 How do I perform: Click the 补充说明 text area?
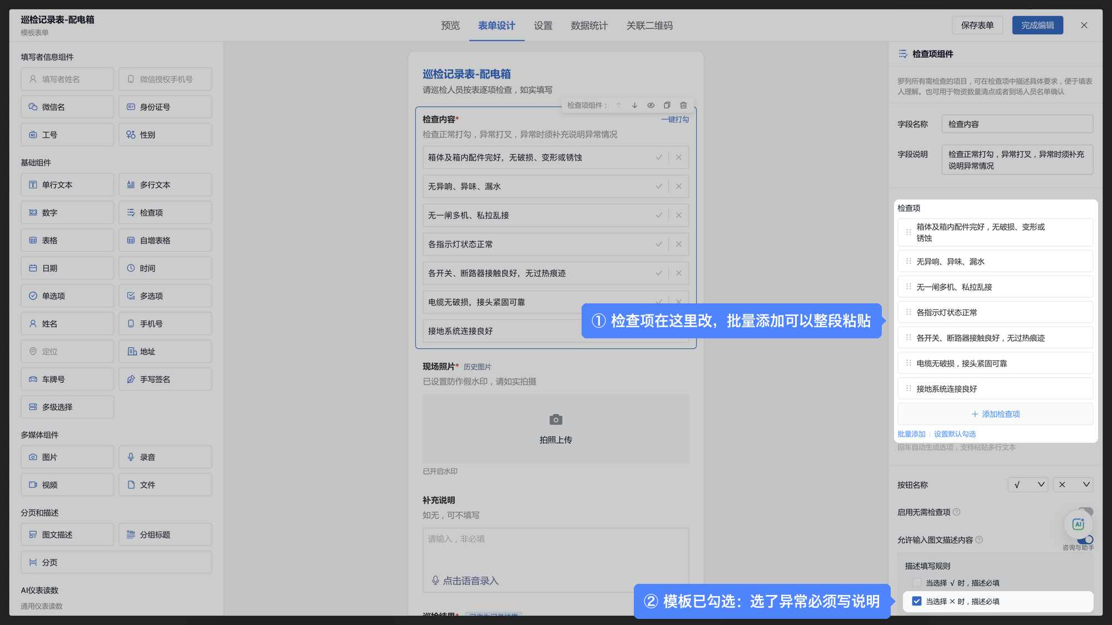[555, 560]
